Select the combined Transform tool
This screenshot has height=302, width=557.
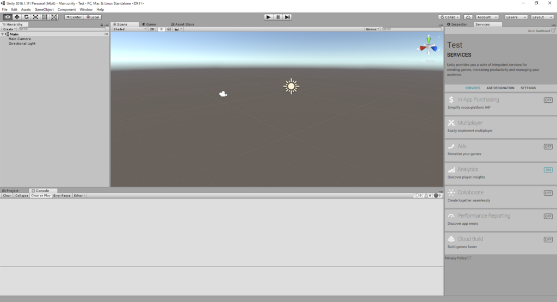pyautogui.click(x=54, y=17)
